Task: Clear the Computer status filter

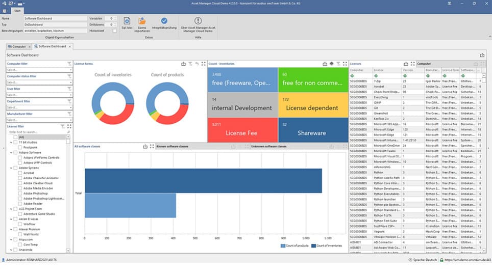Action: pos(69,76)
